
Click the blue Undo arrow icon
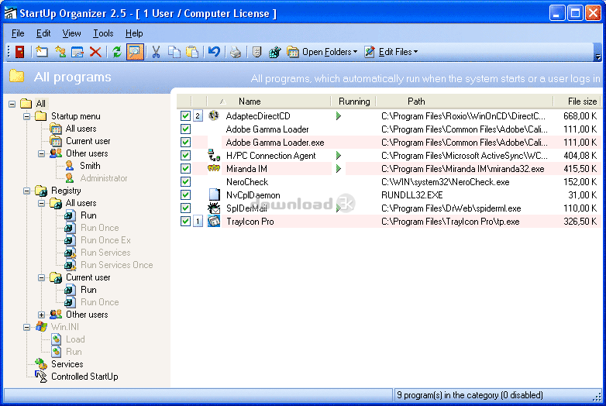pyautogui.click(x=214, y=52)
